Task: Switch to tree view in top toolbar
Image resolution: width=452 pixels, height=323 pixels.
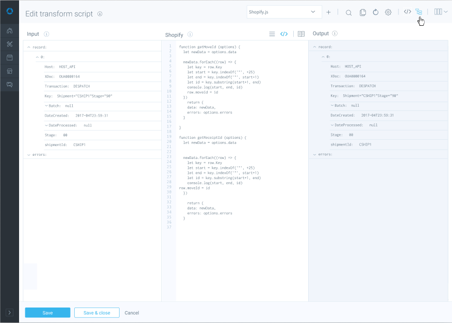Action: click(x=419, y=12)
